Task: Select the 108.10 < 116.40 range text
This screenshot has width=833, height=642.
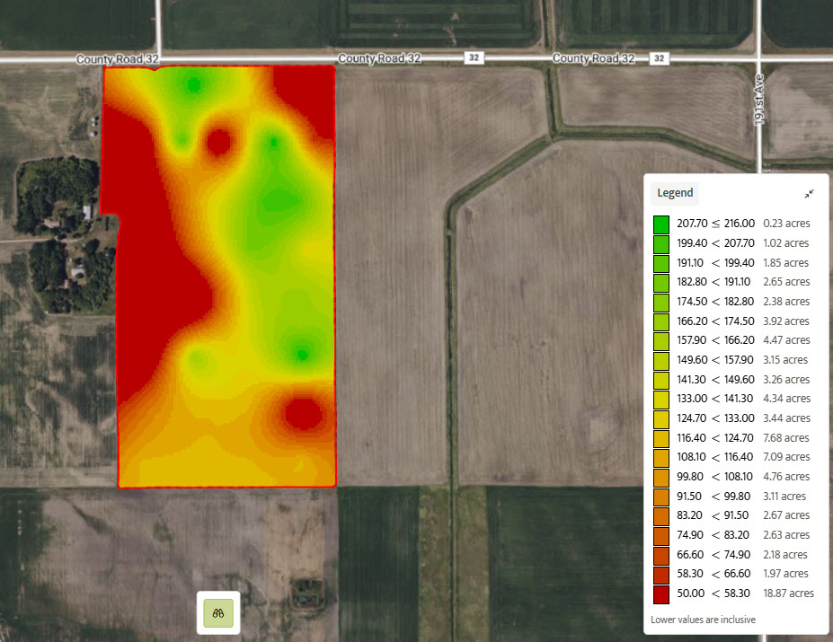Action: [x=715, y=458]
